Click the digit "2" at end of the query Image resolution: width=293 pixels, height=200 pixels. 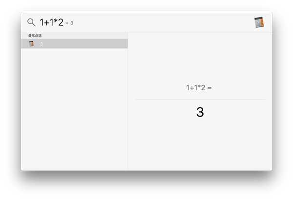61,22
